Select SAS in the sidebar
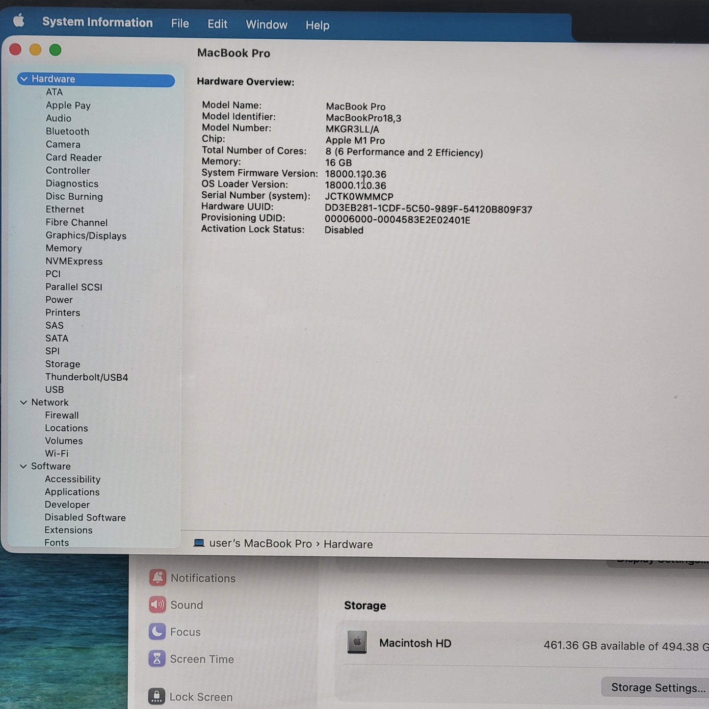The width and height of the screenshot is (709, 709). pyautogui.click(x=54, y=325)
